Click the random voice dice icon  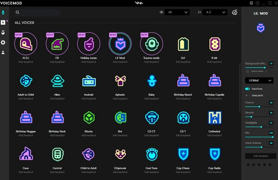(235, 12)
